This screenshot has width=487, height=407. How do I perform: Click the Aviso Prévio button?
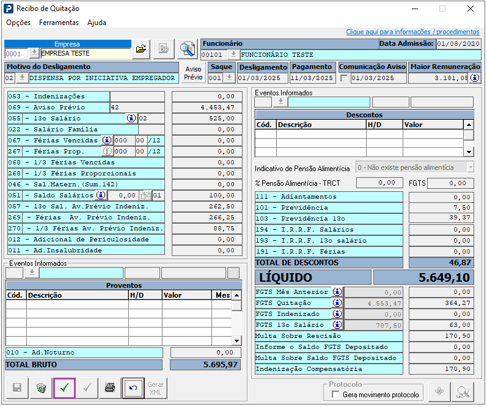click(193, 73)
